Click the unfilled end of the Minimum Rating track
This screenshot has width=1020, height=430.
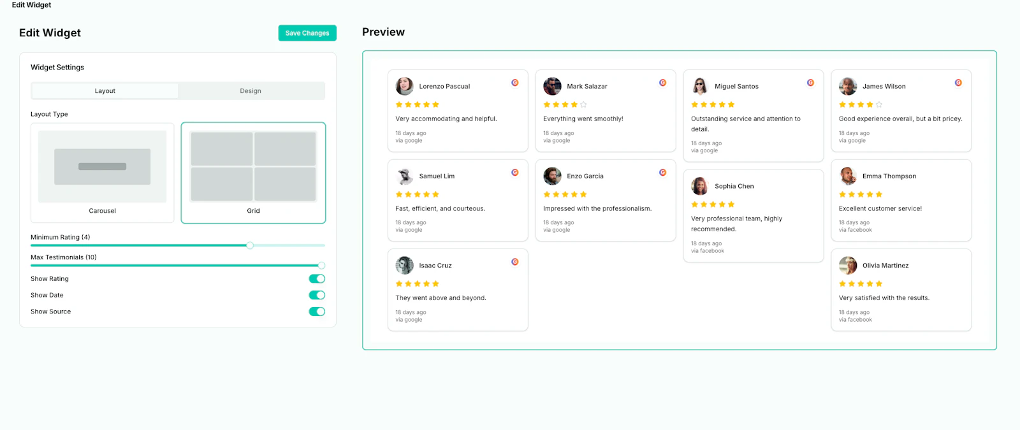[x=289, y=245]
